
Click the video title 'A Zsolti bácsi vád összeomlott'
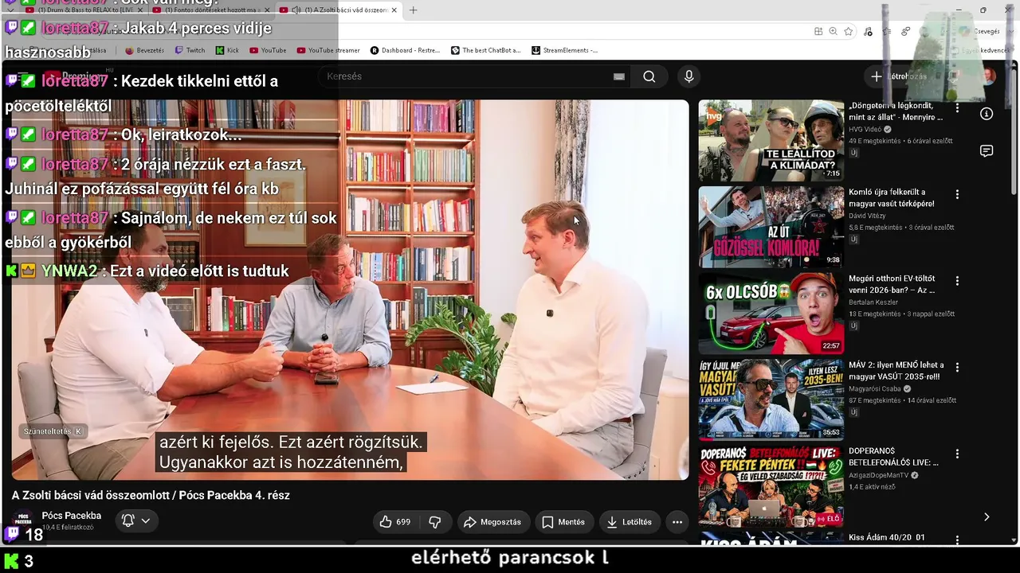(151, 495)
